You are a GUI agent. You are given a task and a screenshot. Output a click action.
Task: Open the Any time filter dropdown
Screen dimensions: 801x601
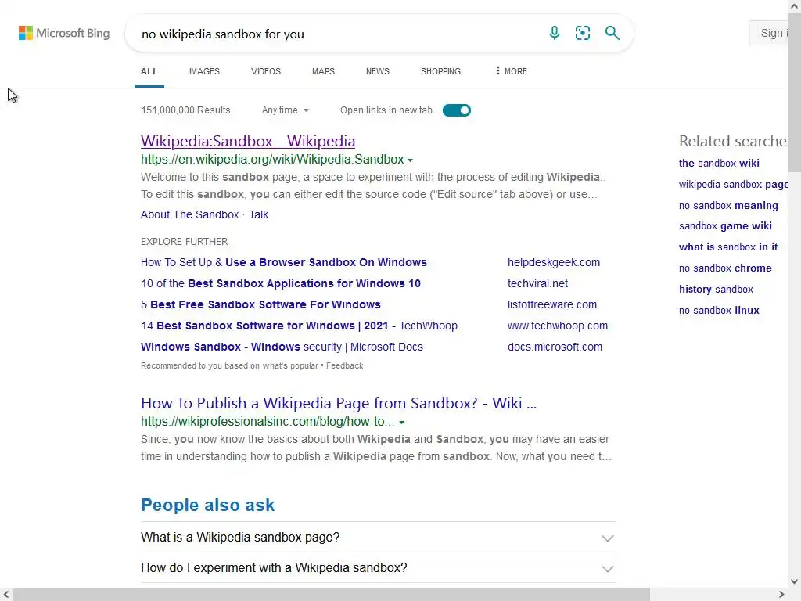tap(285, 110)
